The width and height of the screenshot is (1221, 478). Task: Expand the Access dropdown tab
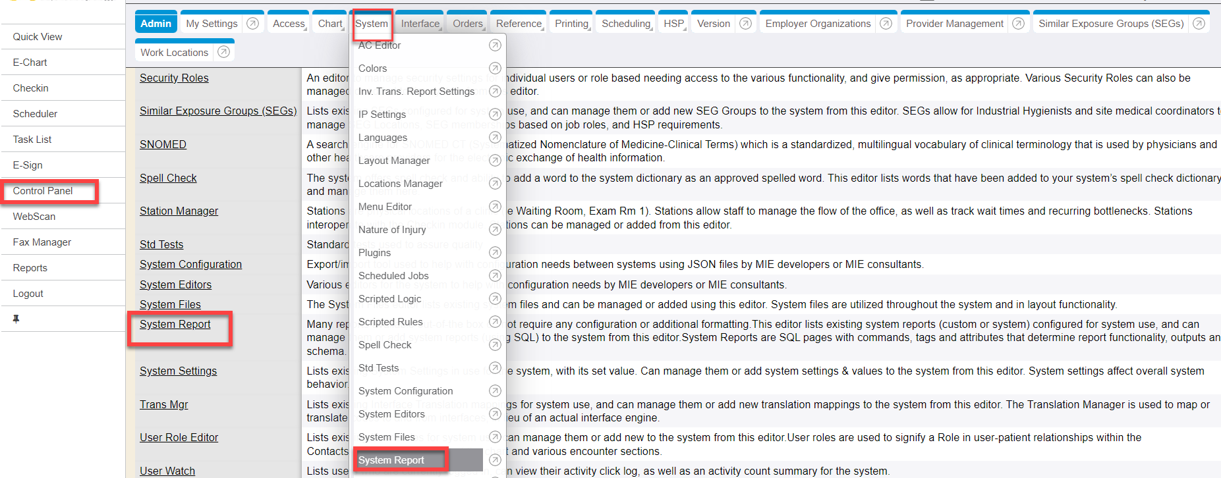point(289,24)
